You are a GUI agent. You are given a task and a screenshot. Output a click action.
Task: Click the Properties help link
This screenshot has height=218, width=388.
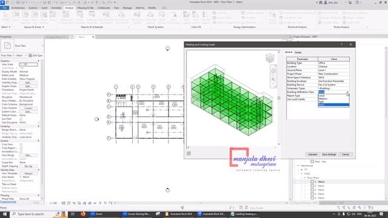point(8,202)
